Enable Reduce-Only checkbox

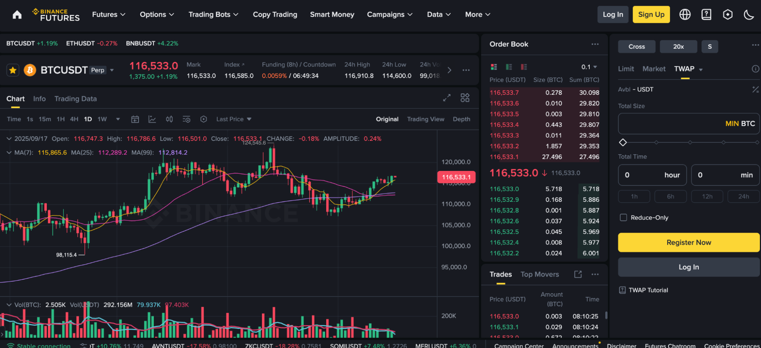(623, 217)
